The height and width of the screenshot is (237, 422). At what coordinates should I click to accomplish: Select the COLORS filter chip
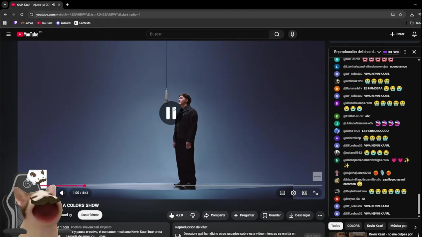point(353,226)
